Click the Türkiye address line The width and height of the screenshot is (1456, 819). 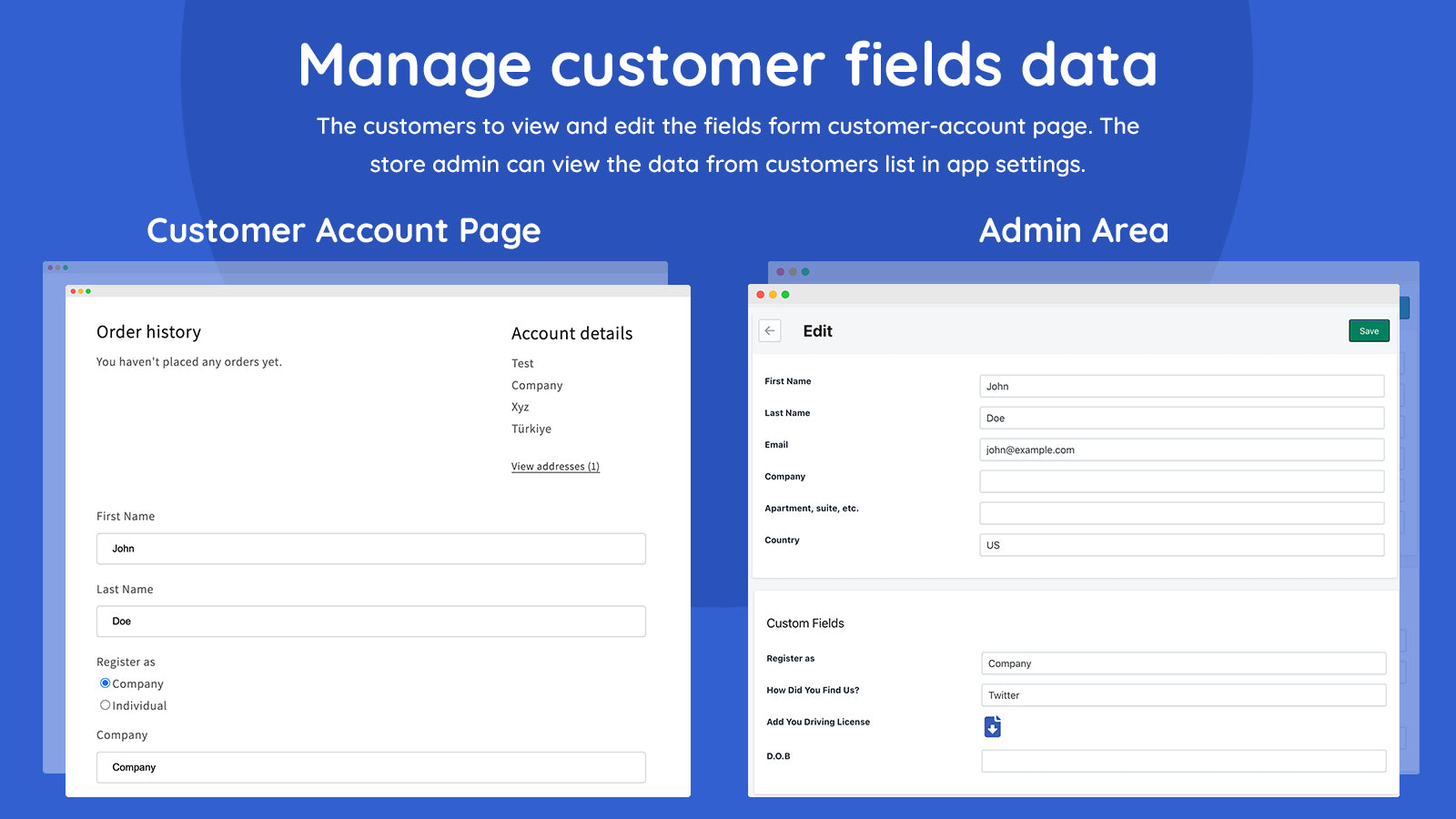531,429
